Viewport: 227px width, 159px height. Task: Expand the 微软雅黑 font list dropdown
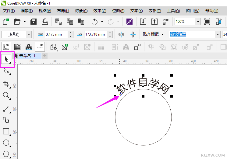coord(218,34)
